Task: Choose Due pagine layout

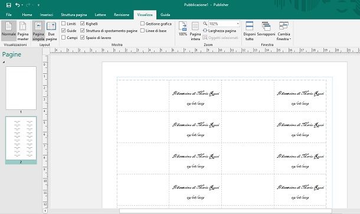Action: point(51,31)
